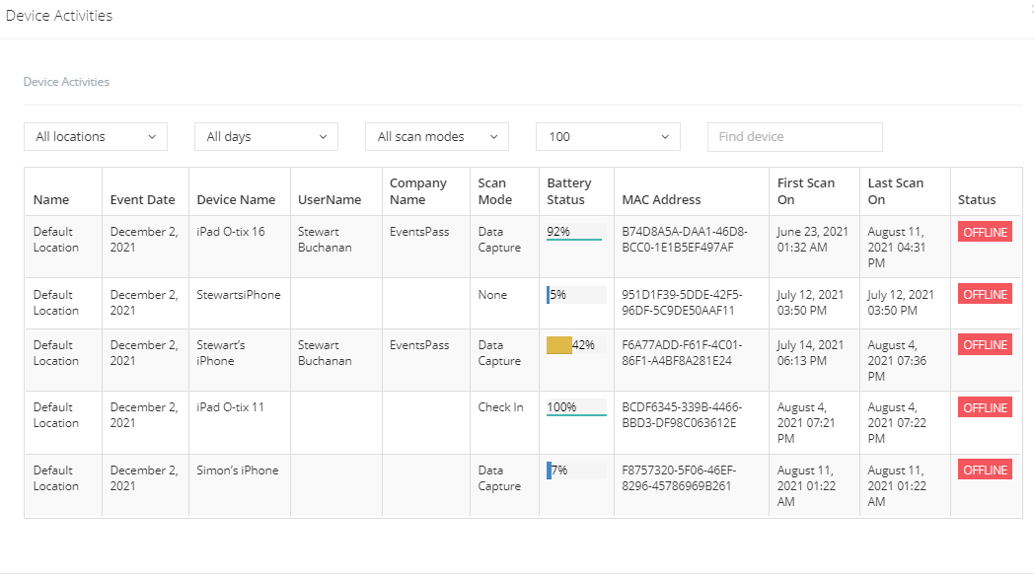The height and width of the screenshot is (579, 1034).
Task: Click the MAC Address column header
Action: (x=661, y=199)
